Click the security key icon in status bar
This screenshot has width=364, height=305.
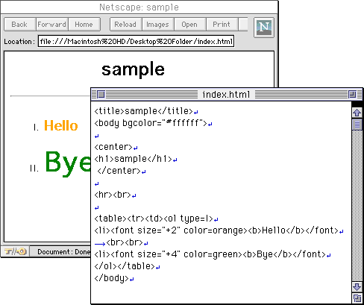click(x=15, y=251)
